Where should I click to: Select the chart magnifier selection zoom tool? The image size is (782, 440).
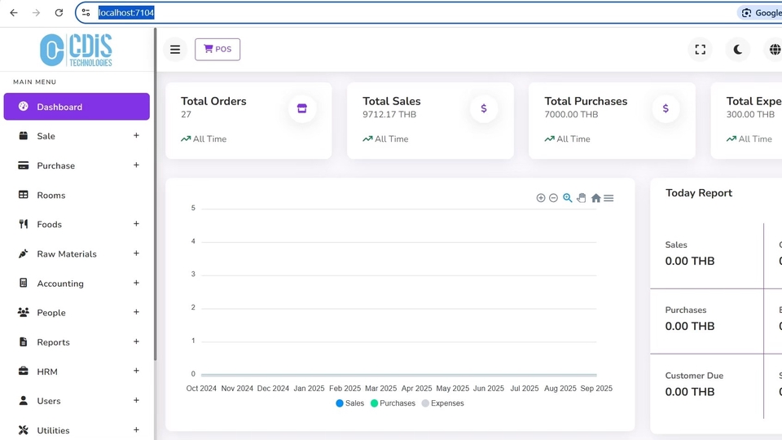568,198
